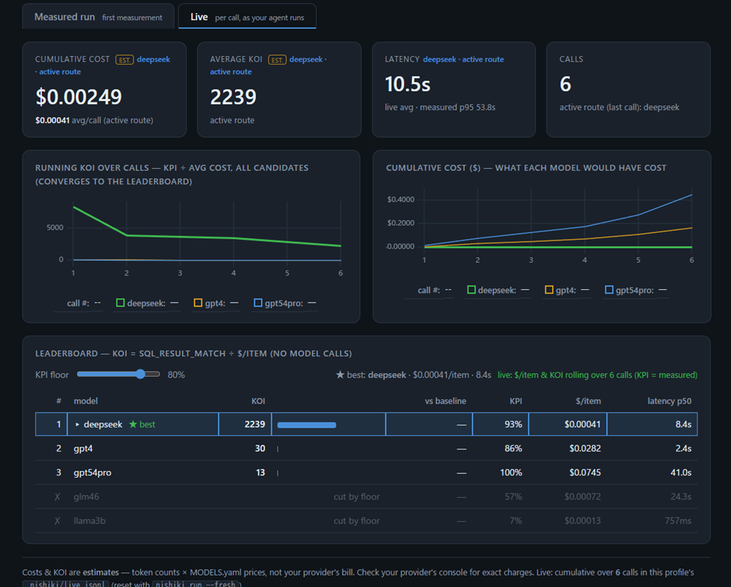The width and height of the screenshot is (731, 587).
Task: Click the KOI bar in deepseek row
Action: click(x=307, y=425)
